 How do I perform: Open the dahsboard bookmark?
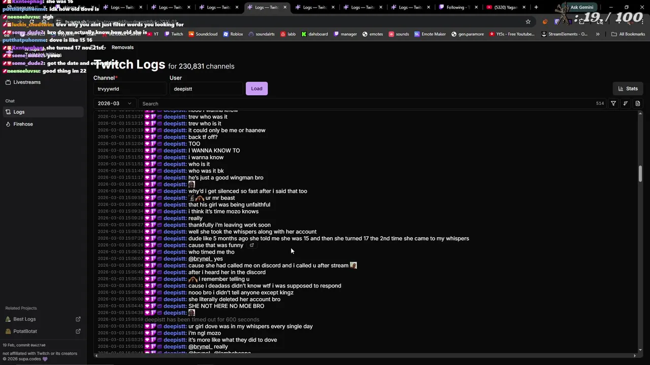(x=314, y=34)
